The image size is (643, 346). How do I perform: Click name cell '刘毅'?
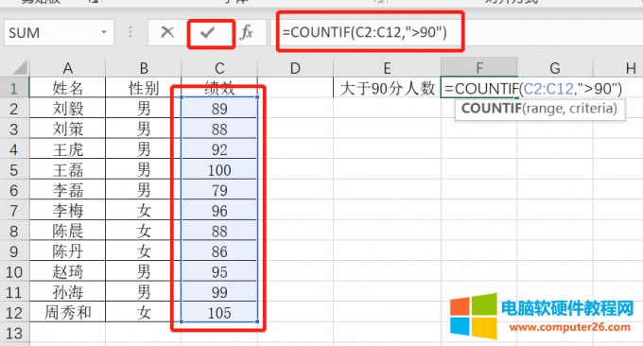[68, 109]
